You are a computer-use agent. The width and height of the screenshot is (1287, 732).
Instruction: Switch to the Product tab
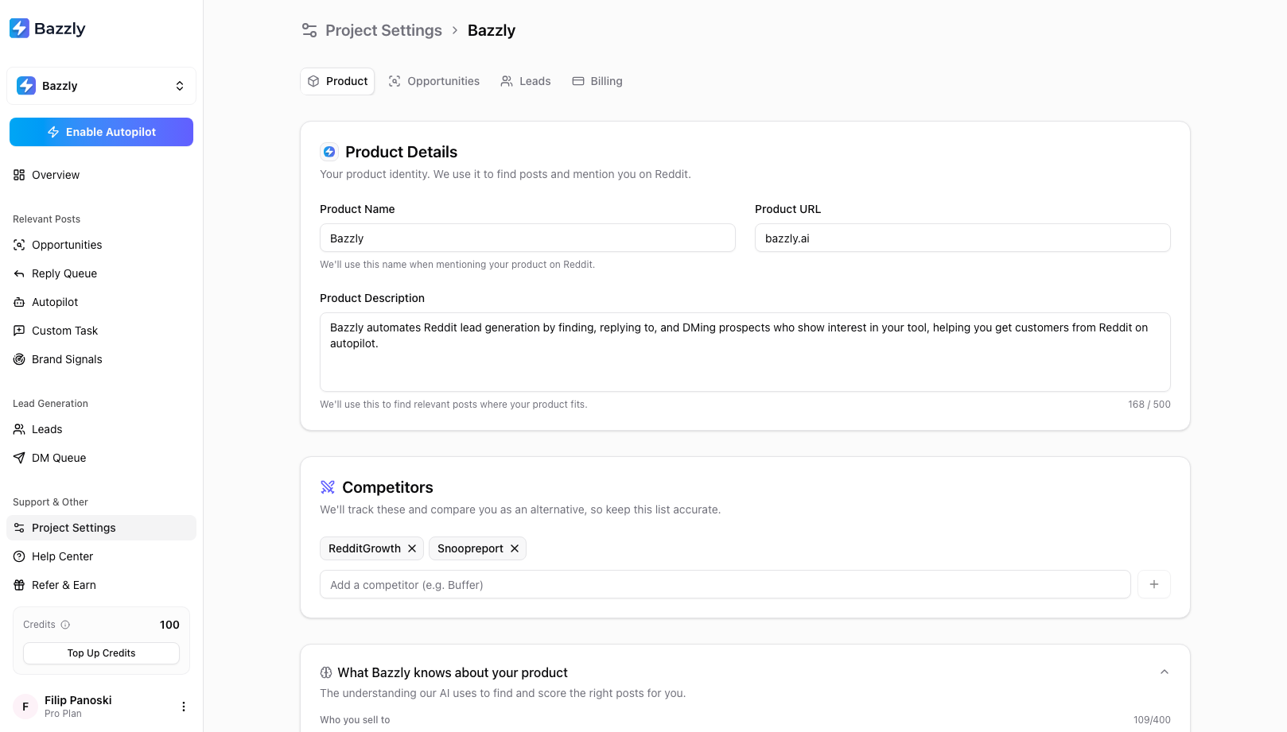pos(337,81)
